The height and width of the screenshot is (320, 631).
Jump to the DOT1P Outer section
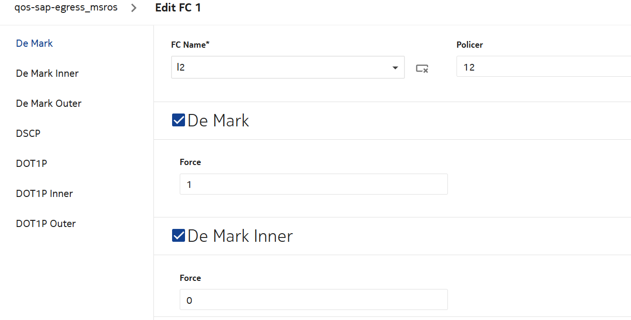[46, 224]
